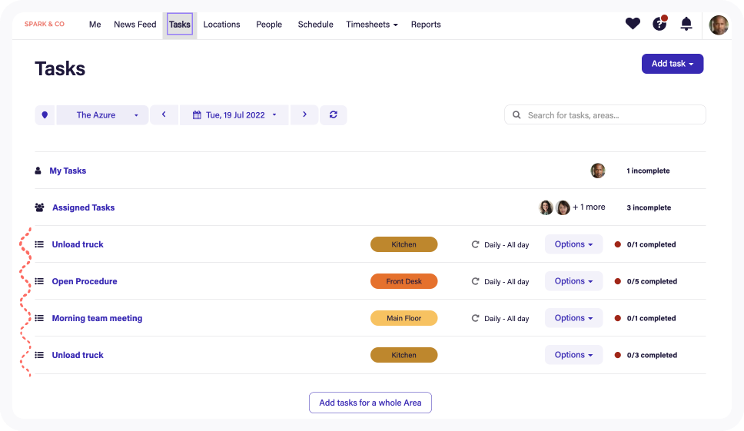Click 0/5 completed text
The image size is (744, 431).
point(652,281)
